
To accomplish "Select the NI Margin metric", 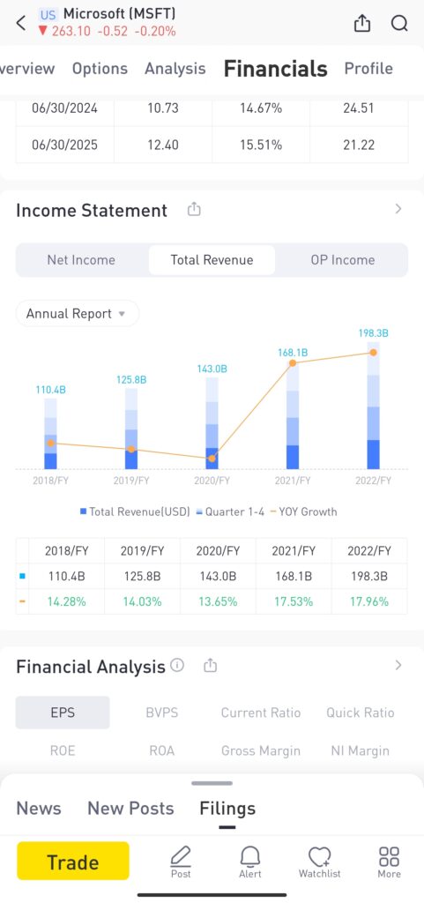I will tap(361, 750).
